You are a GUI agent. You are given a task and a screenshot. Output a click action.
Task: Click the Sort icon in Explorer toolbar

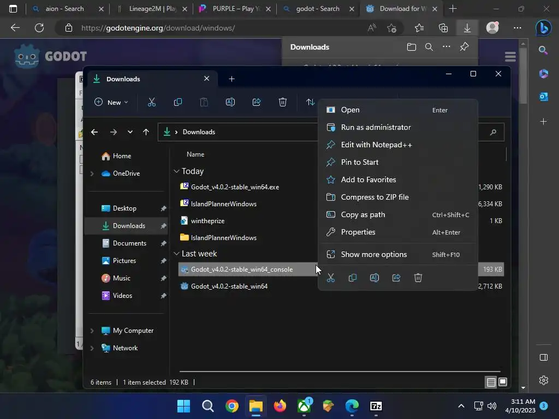pyautogui.click(x=310, y=102)
